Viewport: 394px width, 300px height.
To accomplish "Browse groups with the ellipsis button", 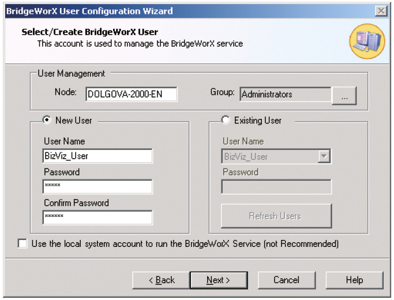I will [344, 96].
